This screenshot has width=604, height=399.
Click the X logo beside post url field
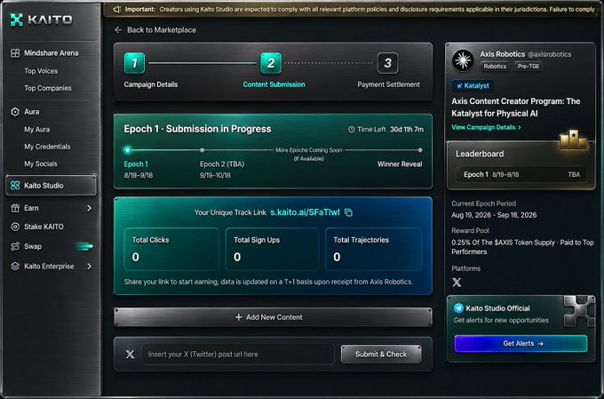[x=131, y=355]
